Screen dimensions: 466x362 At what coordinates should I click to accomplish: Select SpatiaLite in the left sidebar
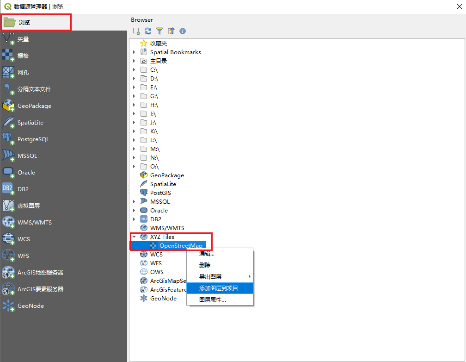[x=64, y=122]
